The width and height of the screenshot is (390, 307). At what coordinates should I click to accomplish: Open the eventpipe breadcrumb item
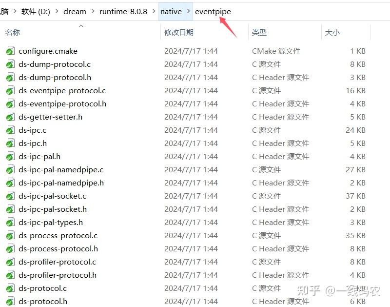[213, 11]
